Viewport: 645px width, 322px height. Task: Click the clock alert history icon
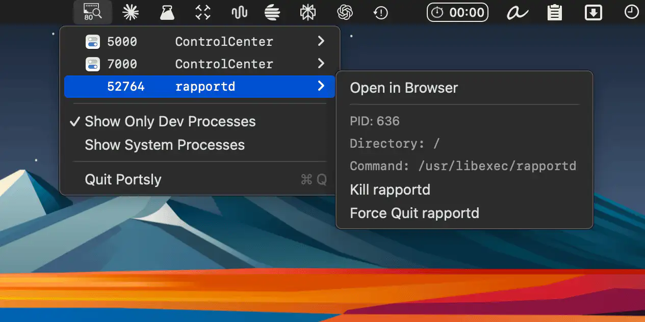pos(381,12)
